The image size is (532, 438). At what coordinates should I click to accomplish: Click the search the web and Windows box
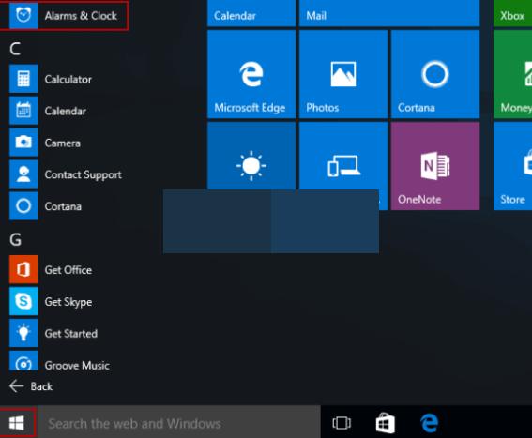(179, 423)
